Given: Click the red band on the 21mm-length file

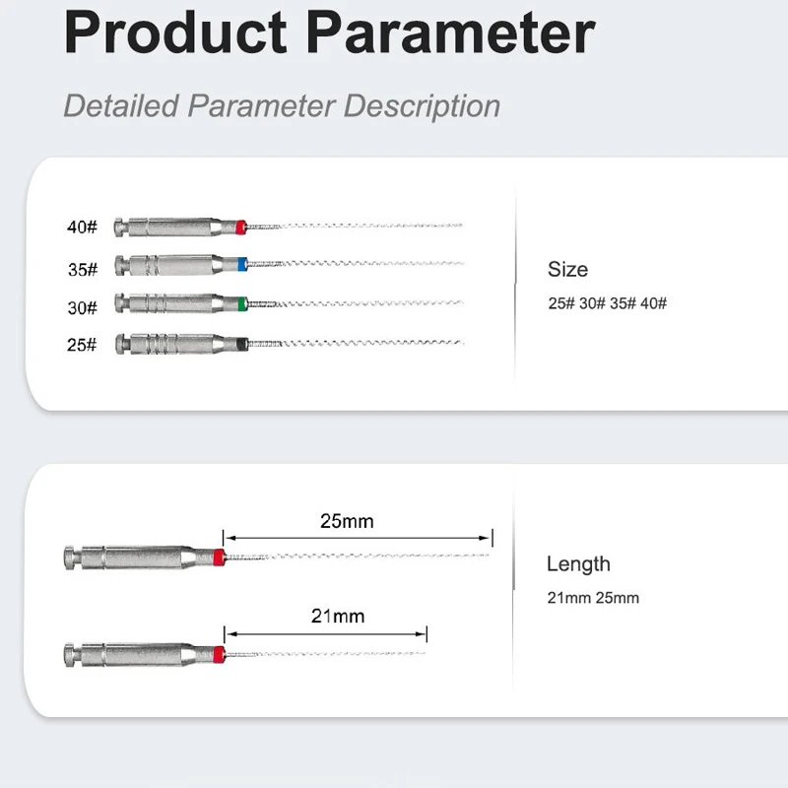Looking at the screenshot, I should point(219,653).
